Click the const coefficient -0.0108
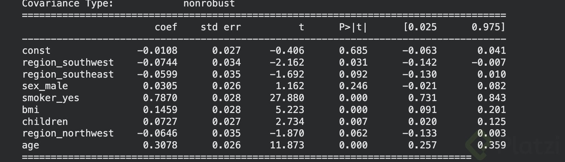The height and width of the screenshot is (162, 565). (157, 51)
